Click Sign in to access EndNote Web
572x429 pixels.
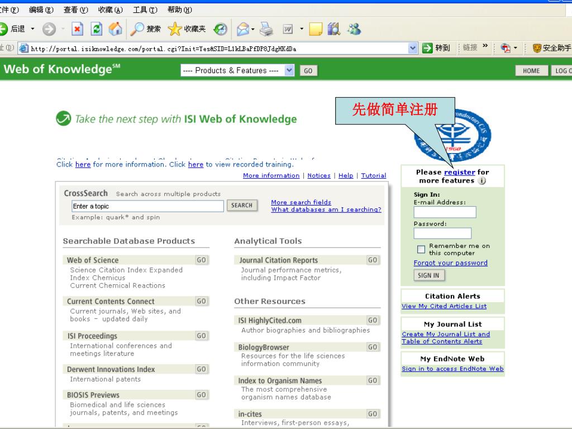pos(452,369)
